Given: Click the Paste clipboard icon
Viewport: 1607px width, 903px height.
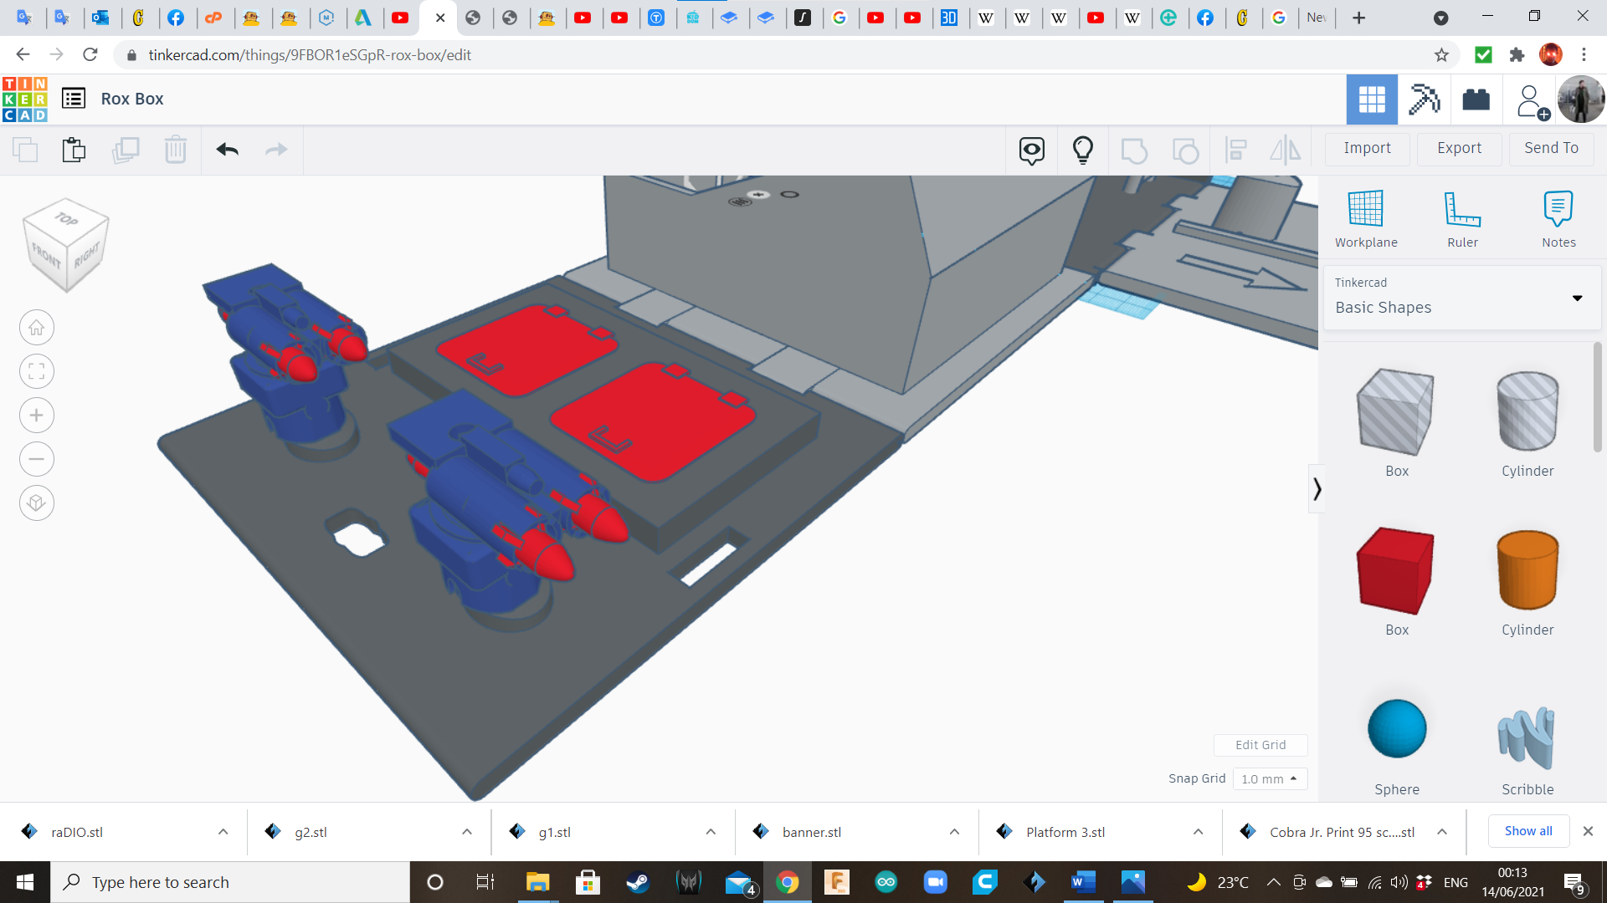Looking at the screenshot, I should coord(74,150).
